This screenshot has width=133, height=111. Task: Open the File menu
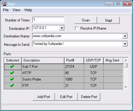tap(6, 10)
